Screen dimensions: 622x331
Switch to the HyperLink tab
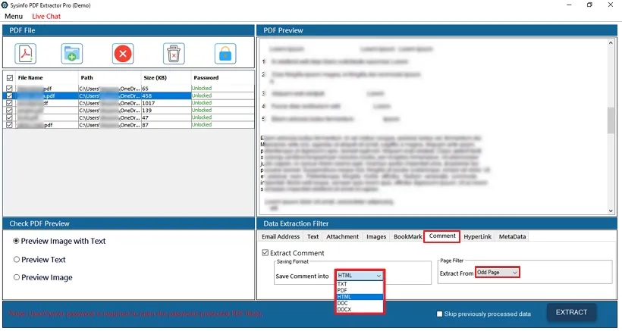[x=478, y=236]
